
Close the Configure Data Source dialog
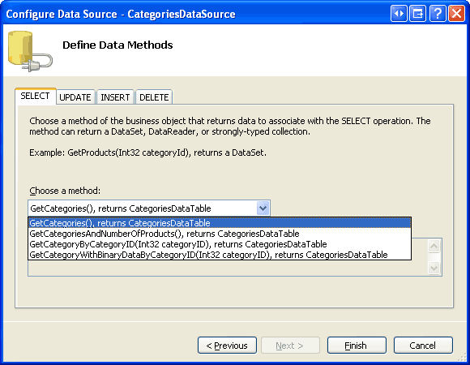[456, 14]
